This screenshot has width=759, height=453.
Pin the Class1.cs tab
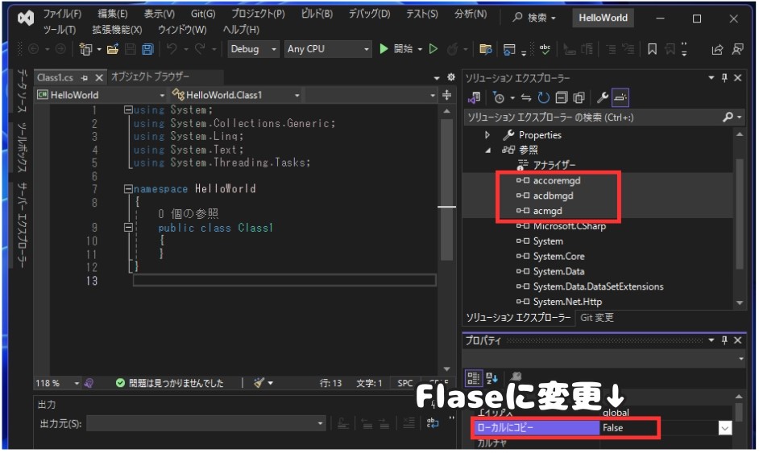tap(85, 78)
